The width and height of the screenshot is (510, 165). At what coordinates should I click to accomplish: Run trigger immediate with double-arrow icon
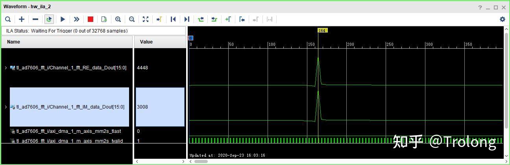[76, 19]
